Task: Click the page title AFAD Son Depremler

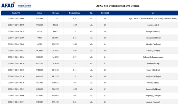Action: [118, 6]
